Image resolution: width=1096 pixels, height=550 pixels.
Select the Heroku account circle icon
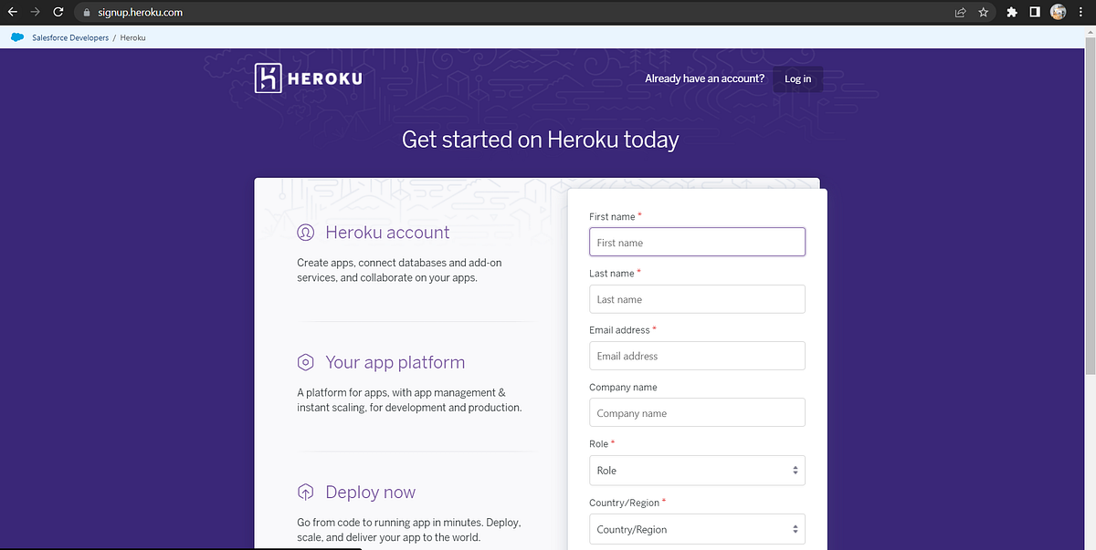click(x=305, y=233)
